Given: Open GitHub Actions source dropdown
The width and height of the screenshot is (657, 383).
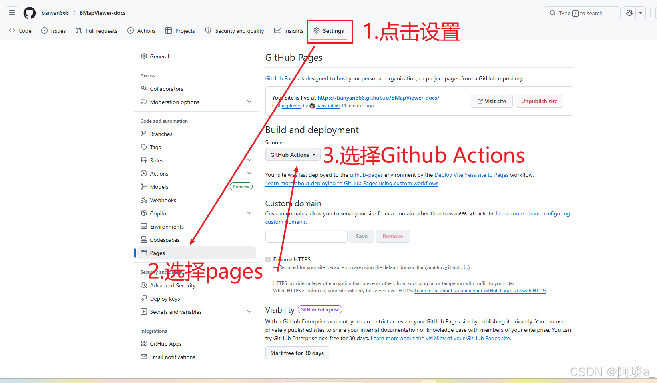Looking at the screenshot, I should pyautogui.click(x=293, y=155).
